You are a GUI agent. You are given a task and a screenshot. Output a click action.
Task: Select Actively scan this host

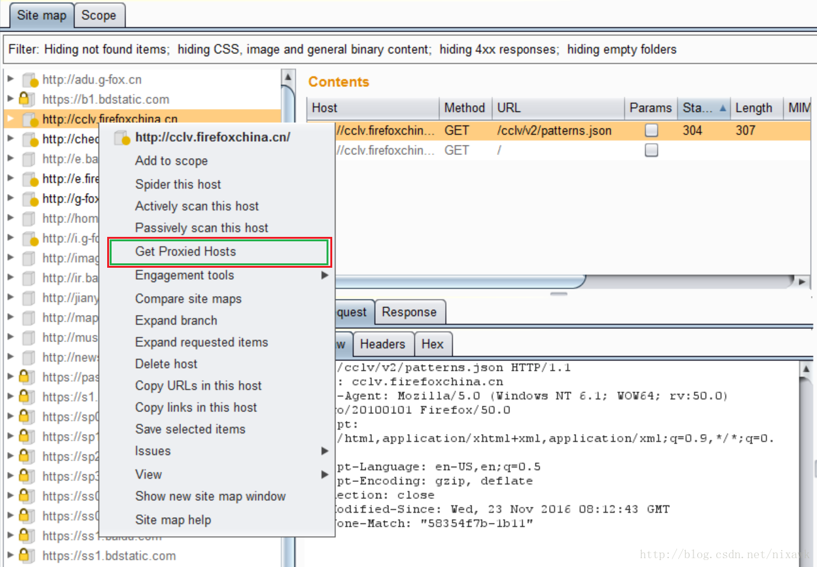(x=197, y=206)
